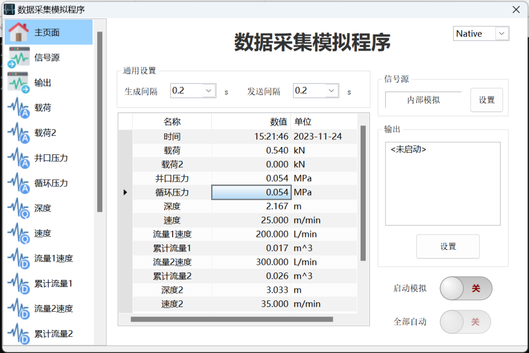Image resolution: width=529 pixels, height=353 pixels.
Task: Select the 深度 signal icon
Action: [x=19, y=208]
